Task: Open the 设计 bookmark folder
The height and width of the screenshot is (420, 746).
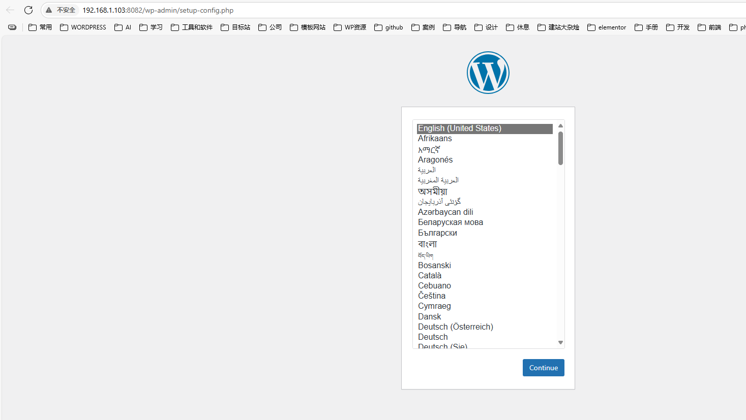Action: click(x=486, y=27)
